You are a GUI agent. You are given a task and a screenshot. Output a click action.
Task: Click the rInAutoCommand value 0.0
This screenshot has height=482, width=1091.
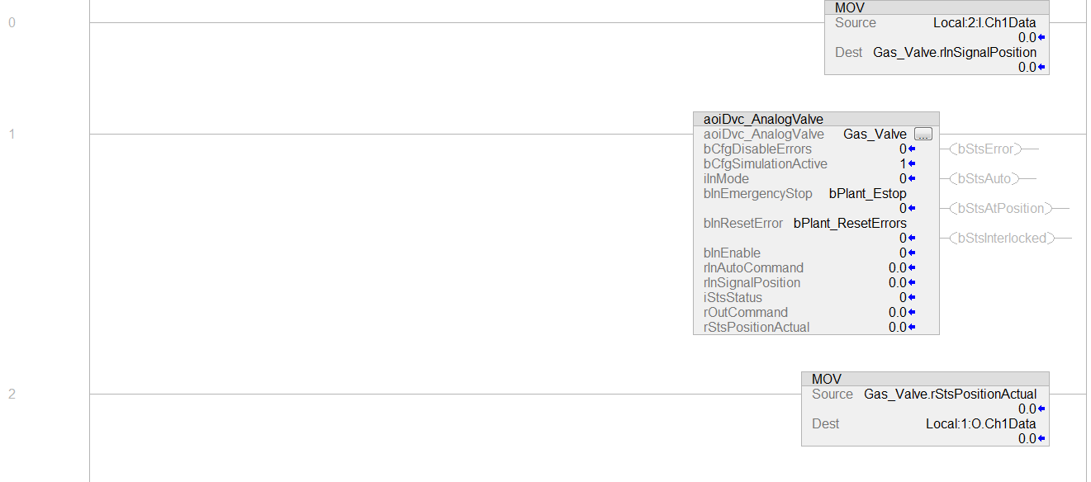pyautogui.click(x=897, y=267)
